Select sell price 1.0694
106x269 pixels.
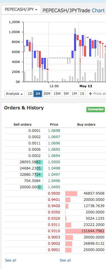[x=54, y=156]
